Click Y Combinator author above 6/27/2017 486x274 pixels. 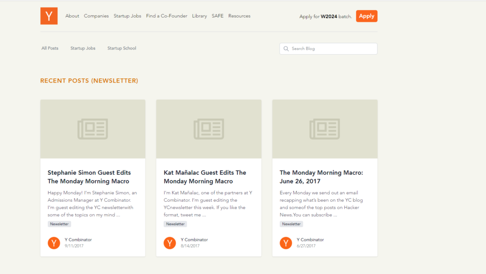(310, 240)
